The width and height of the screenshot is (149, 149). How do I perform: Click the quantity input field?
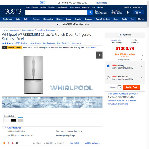pyautogui.click(x=119, y=87)
